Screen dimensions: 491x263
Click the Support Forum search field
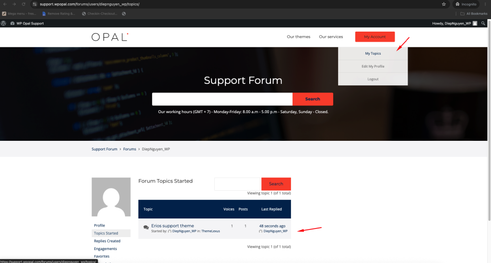tap(222, 99)
